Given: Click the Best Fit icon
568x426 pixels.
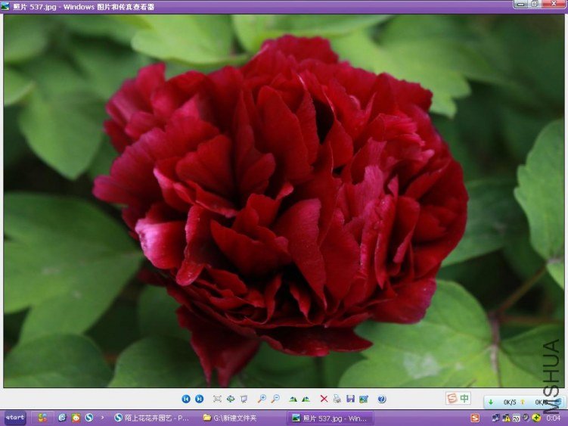Looking at the screenshot, I should [217, 399].
